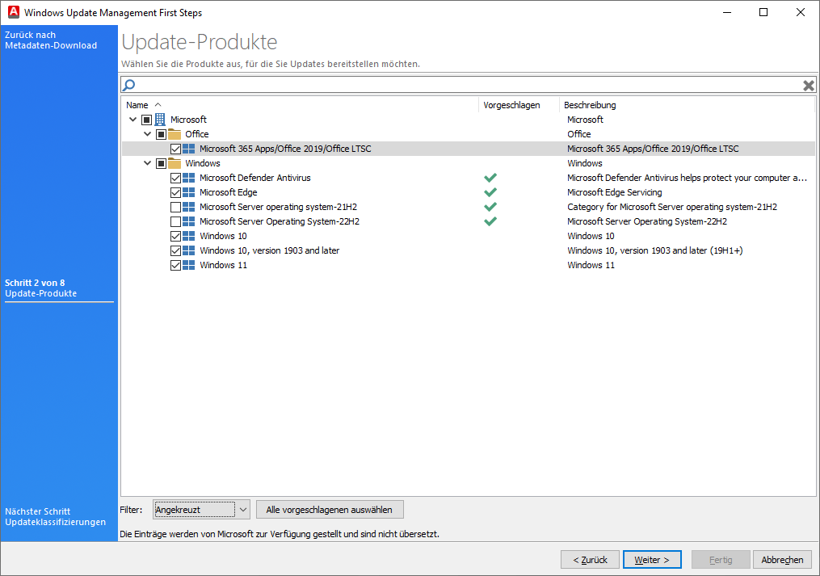The height and width of the screenshot is (576, 820).
Task: Uncheck Microsoft 365 Apps/Office 2019/Office LTSC
Action: tap(176, 149)
